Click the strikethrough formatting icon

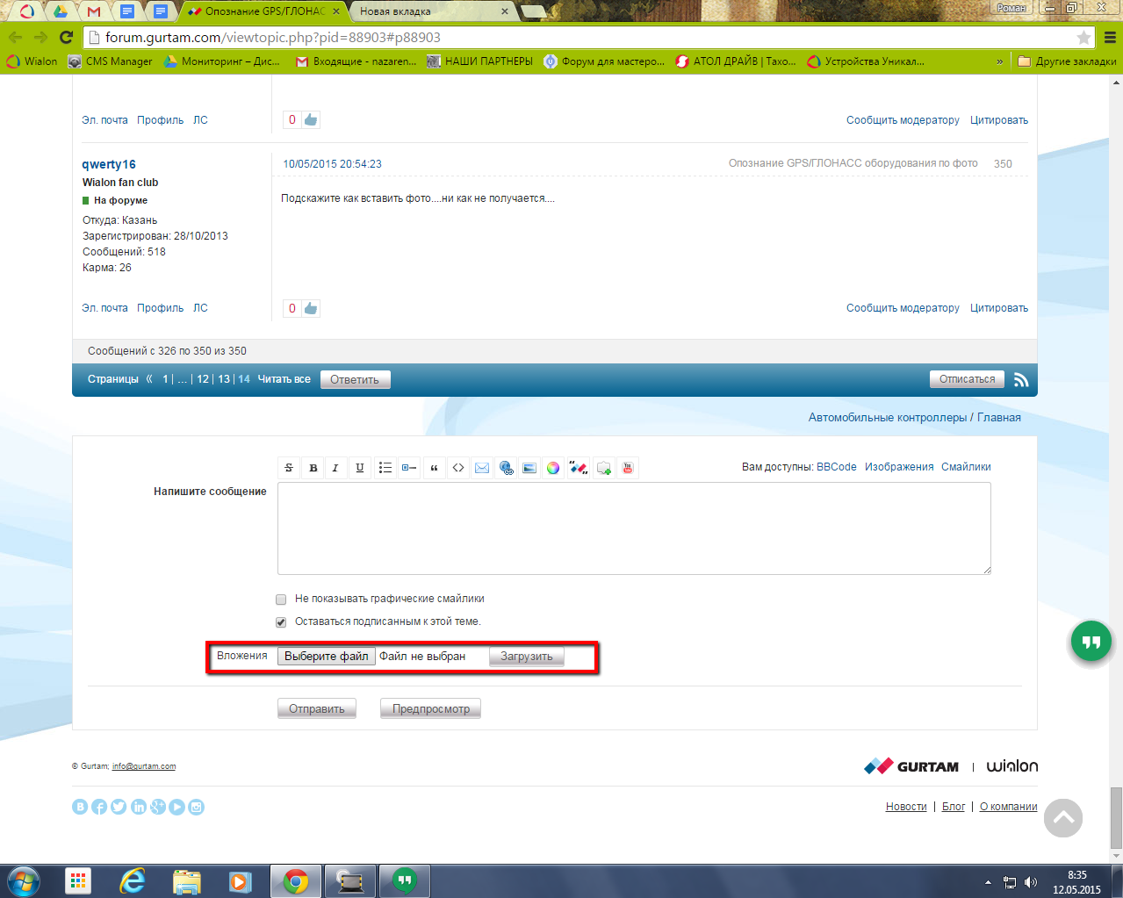[x=289, y=468]
